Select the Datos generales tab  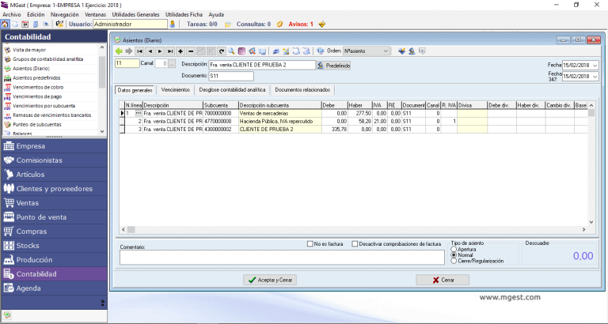[135, 90]
